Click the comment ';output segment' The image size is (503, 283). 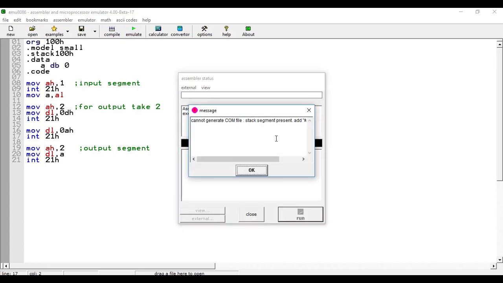tap(114, 148)
